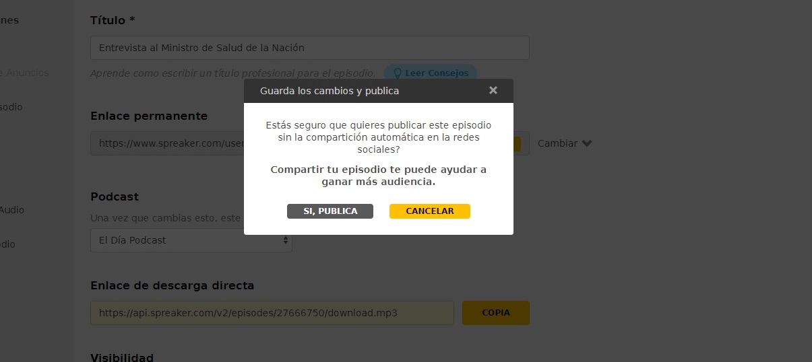Click the podcast select up-down arrows

click(285, 240)
